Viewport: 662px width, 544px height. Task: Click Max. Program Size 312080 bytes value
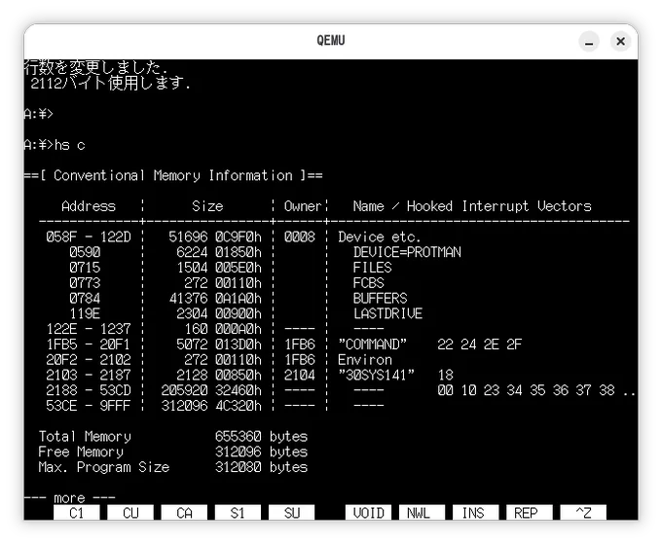click(x=261, y=467)
